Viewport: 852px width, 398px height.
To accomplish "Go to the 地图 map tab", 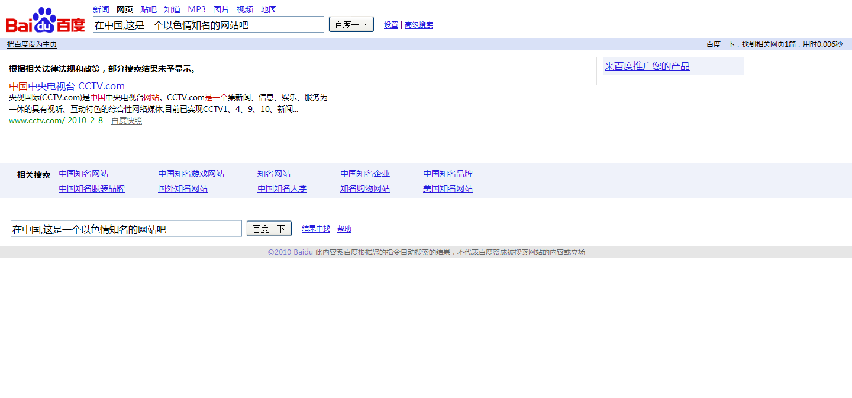I will pos(269,9).
